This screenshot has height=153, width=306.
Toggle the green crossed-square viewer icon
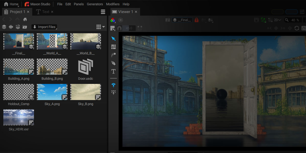click(x=263, y=20)
